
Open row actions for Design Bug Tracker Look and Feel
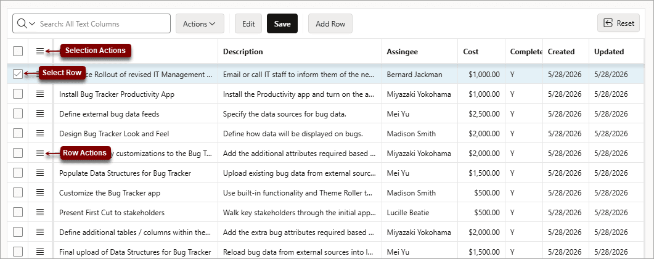point(39,133)
